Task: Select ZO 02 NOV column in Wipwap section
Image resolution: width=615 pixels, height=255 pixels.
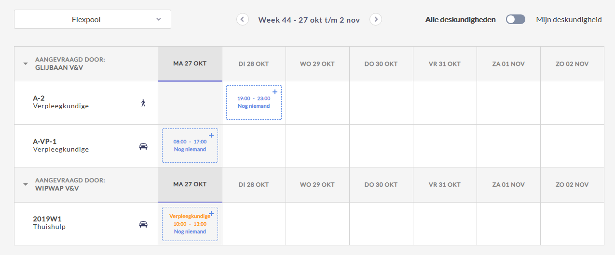Action: [572, 185]
